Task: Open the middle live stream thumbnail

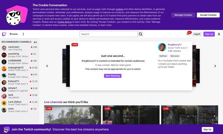Action: click(131, 115)
